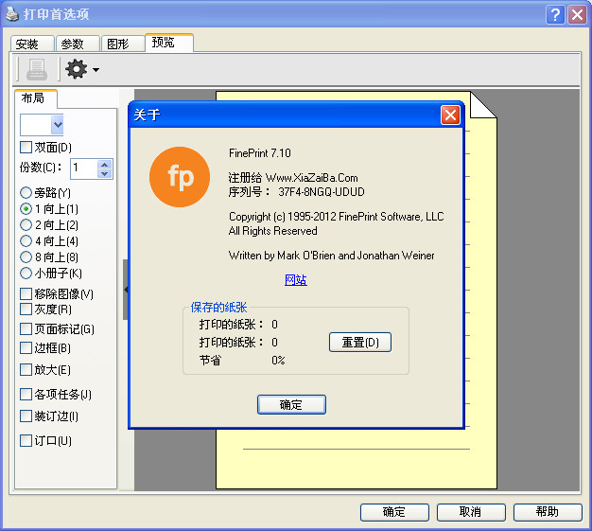
Task: Toggle the 放大(E) checkbox
Action: pyautogui.click(x=26, y=369)
